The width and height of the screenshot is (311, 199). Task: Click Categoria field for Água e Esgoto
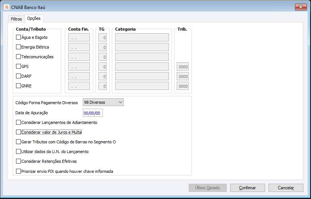[x=142, y=37]
